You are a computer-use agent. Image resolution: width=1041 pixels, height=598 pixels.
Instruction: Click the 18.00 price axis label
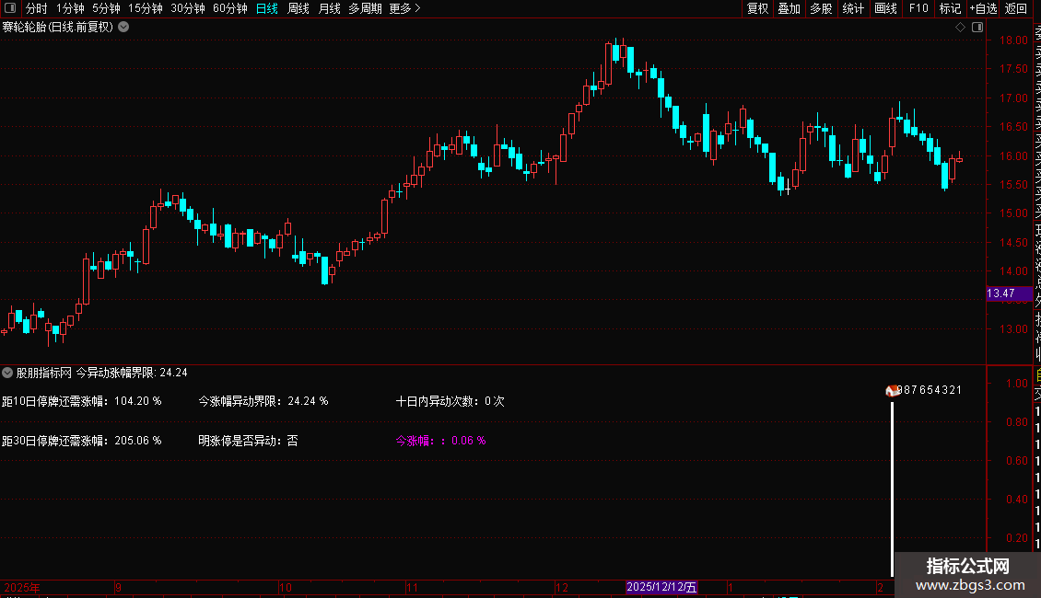coord(1013,40)
